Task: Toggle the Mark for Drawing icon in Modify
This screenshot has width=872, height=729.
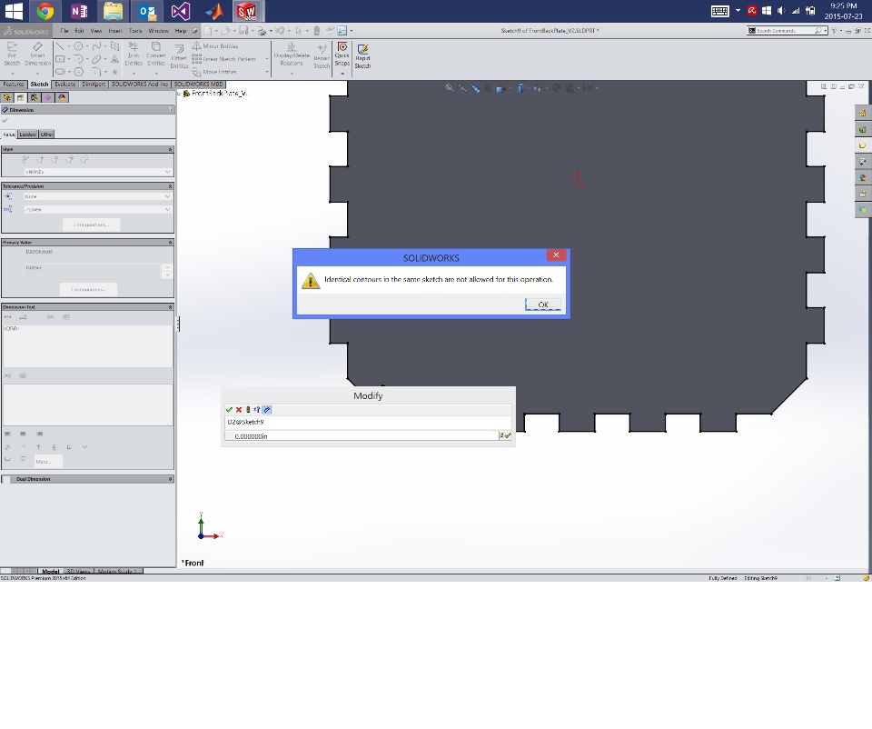Action: 267,410
